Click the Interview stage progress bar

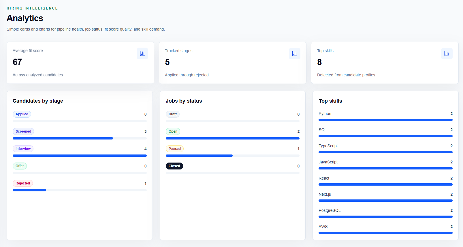(80, 156)
